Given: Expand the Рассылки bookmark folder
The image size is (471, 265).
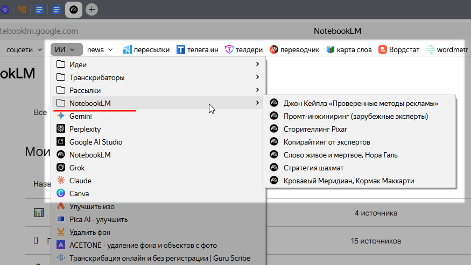Looking at the screenshot, I should [x=85, y=90].
